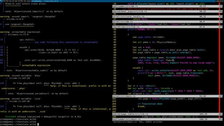
Task: Click vim line 43 'use page_table::VirtAddr;'
Action: click(148, 37)
